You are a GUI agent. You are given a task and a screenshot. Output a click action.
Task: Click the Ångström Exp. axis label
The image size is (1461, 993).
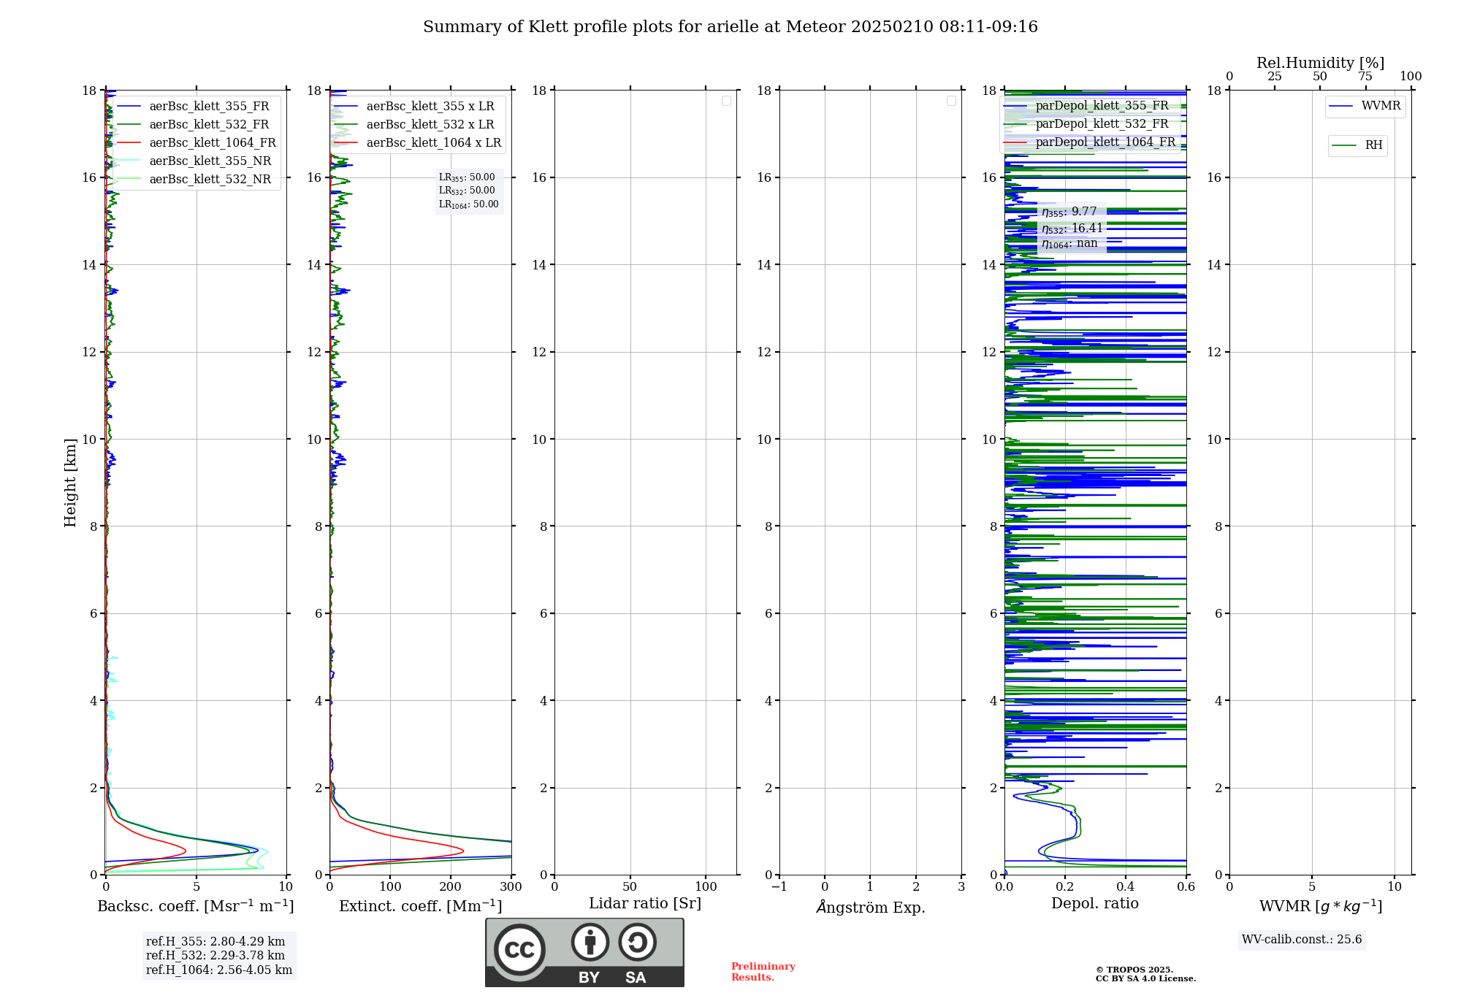pos(871,907)
